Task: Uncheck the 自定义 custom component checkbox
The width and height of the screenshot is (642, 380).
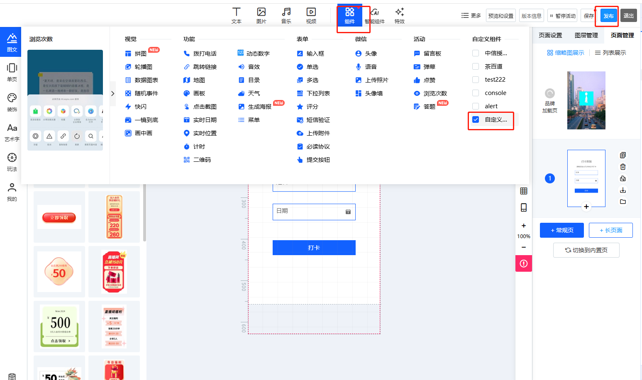Action: tap(476, 119)
